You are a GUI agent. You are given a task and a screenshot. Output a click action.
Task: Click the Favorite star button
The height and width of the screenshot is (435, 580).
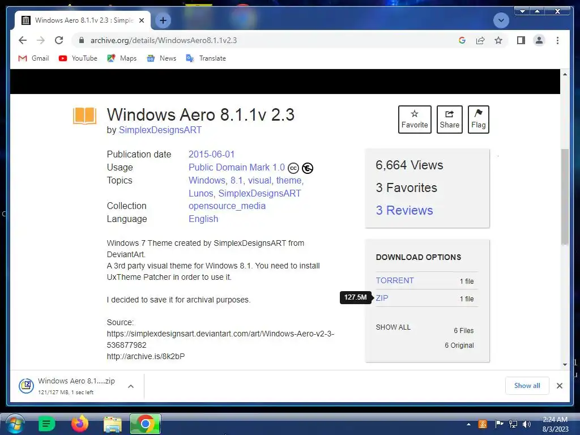pyautogui.click(x=415, y=120)
